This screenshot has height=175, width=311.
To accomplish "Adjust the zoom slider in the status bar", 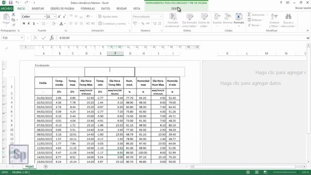I will (x=285, y=172).
